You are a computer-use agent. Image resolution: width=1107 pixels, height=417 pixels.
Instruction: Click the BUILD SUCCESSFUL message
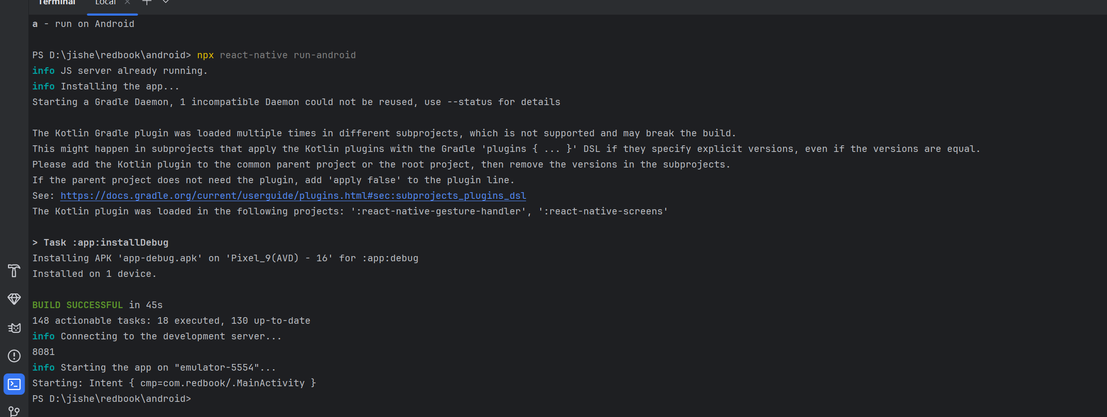[x=78, y=305]
